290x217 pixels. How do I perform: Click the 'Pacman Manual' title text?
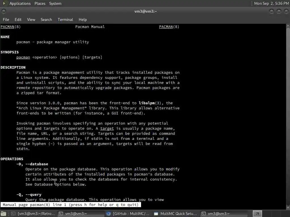coord(90,27)
